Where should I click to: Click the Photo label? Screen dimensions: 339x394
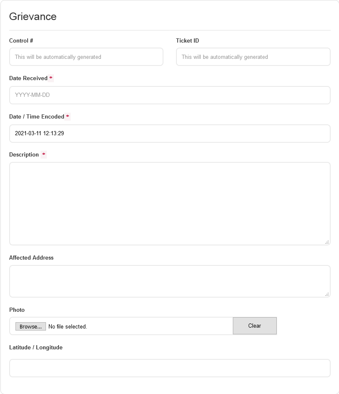[x=17, y=310]
